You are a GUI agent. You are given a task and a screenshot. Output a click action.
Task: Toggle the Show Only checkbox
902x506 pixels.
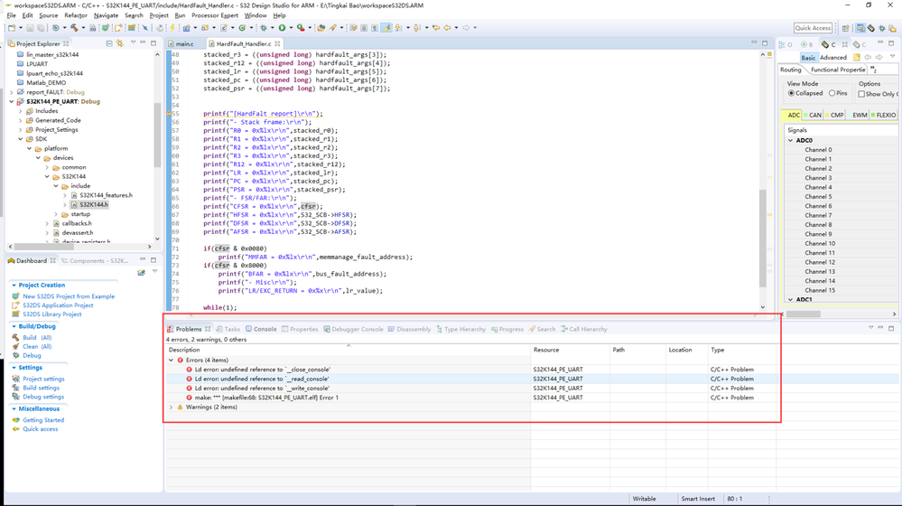861,94
